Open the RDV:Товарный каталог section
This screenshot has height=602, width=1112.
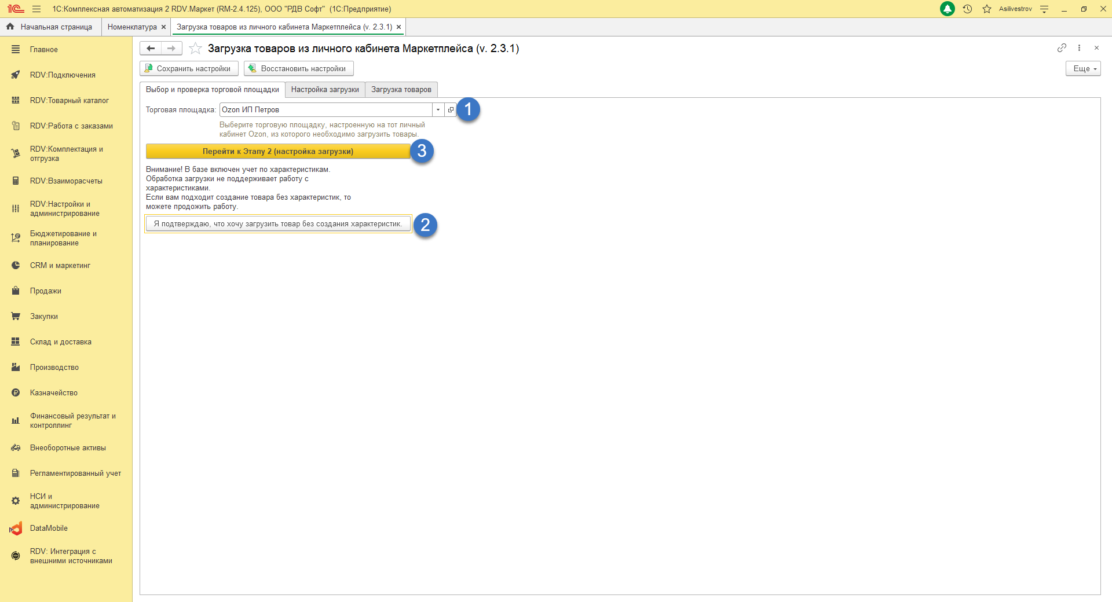point(66,100)
